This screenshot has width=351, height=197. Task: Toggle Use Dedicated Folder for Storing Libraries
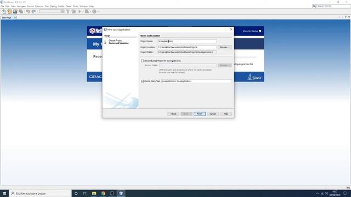(143, 61)
